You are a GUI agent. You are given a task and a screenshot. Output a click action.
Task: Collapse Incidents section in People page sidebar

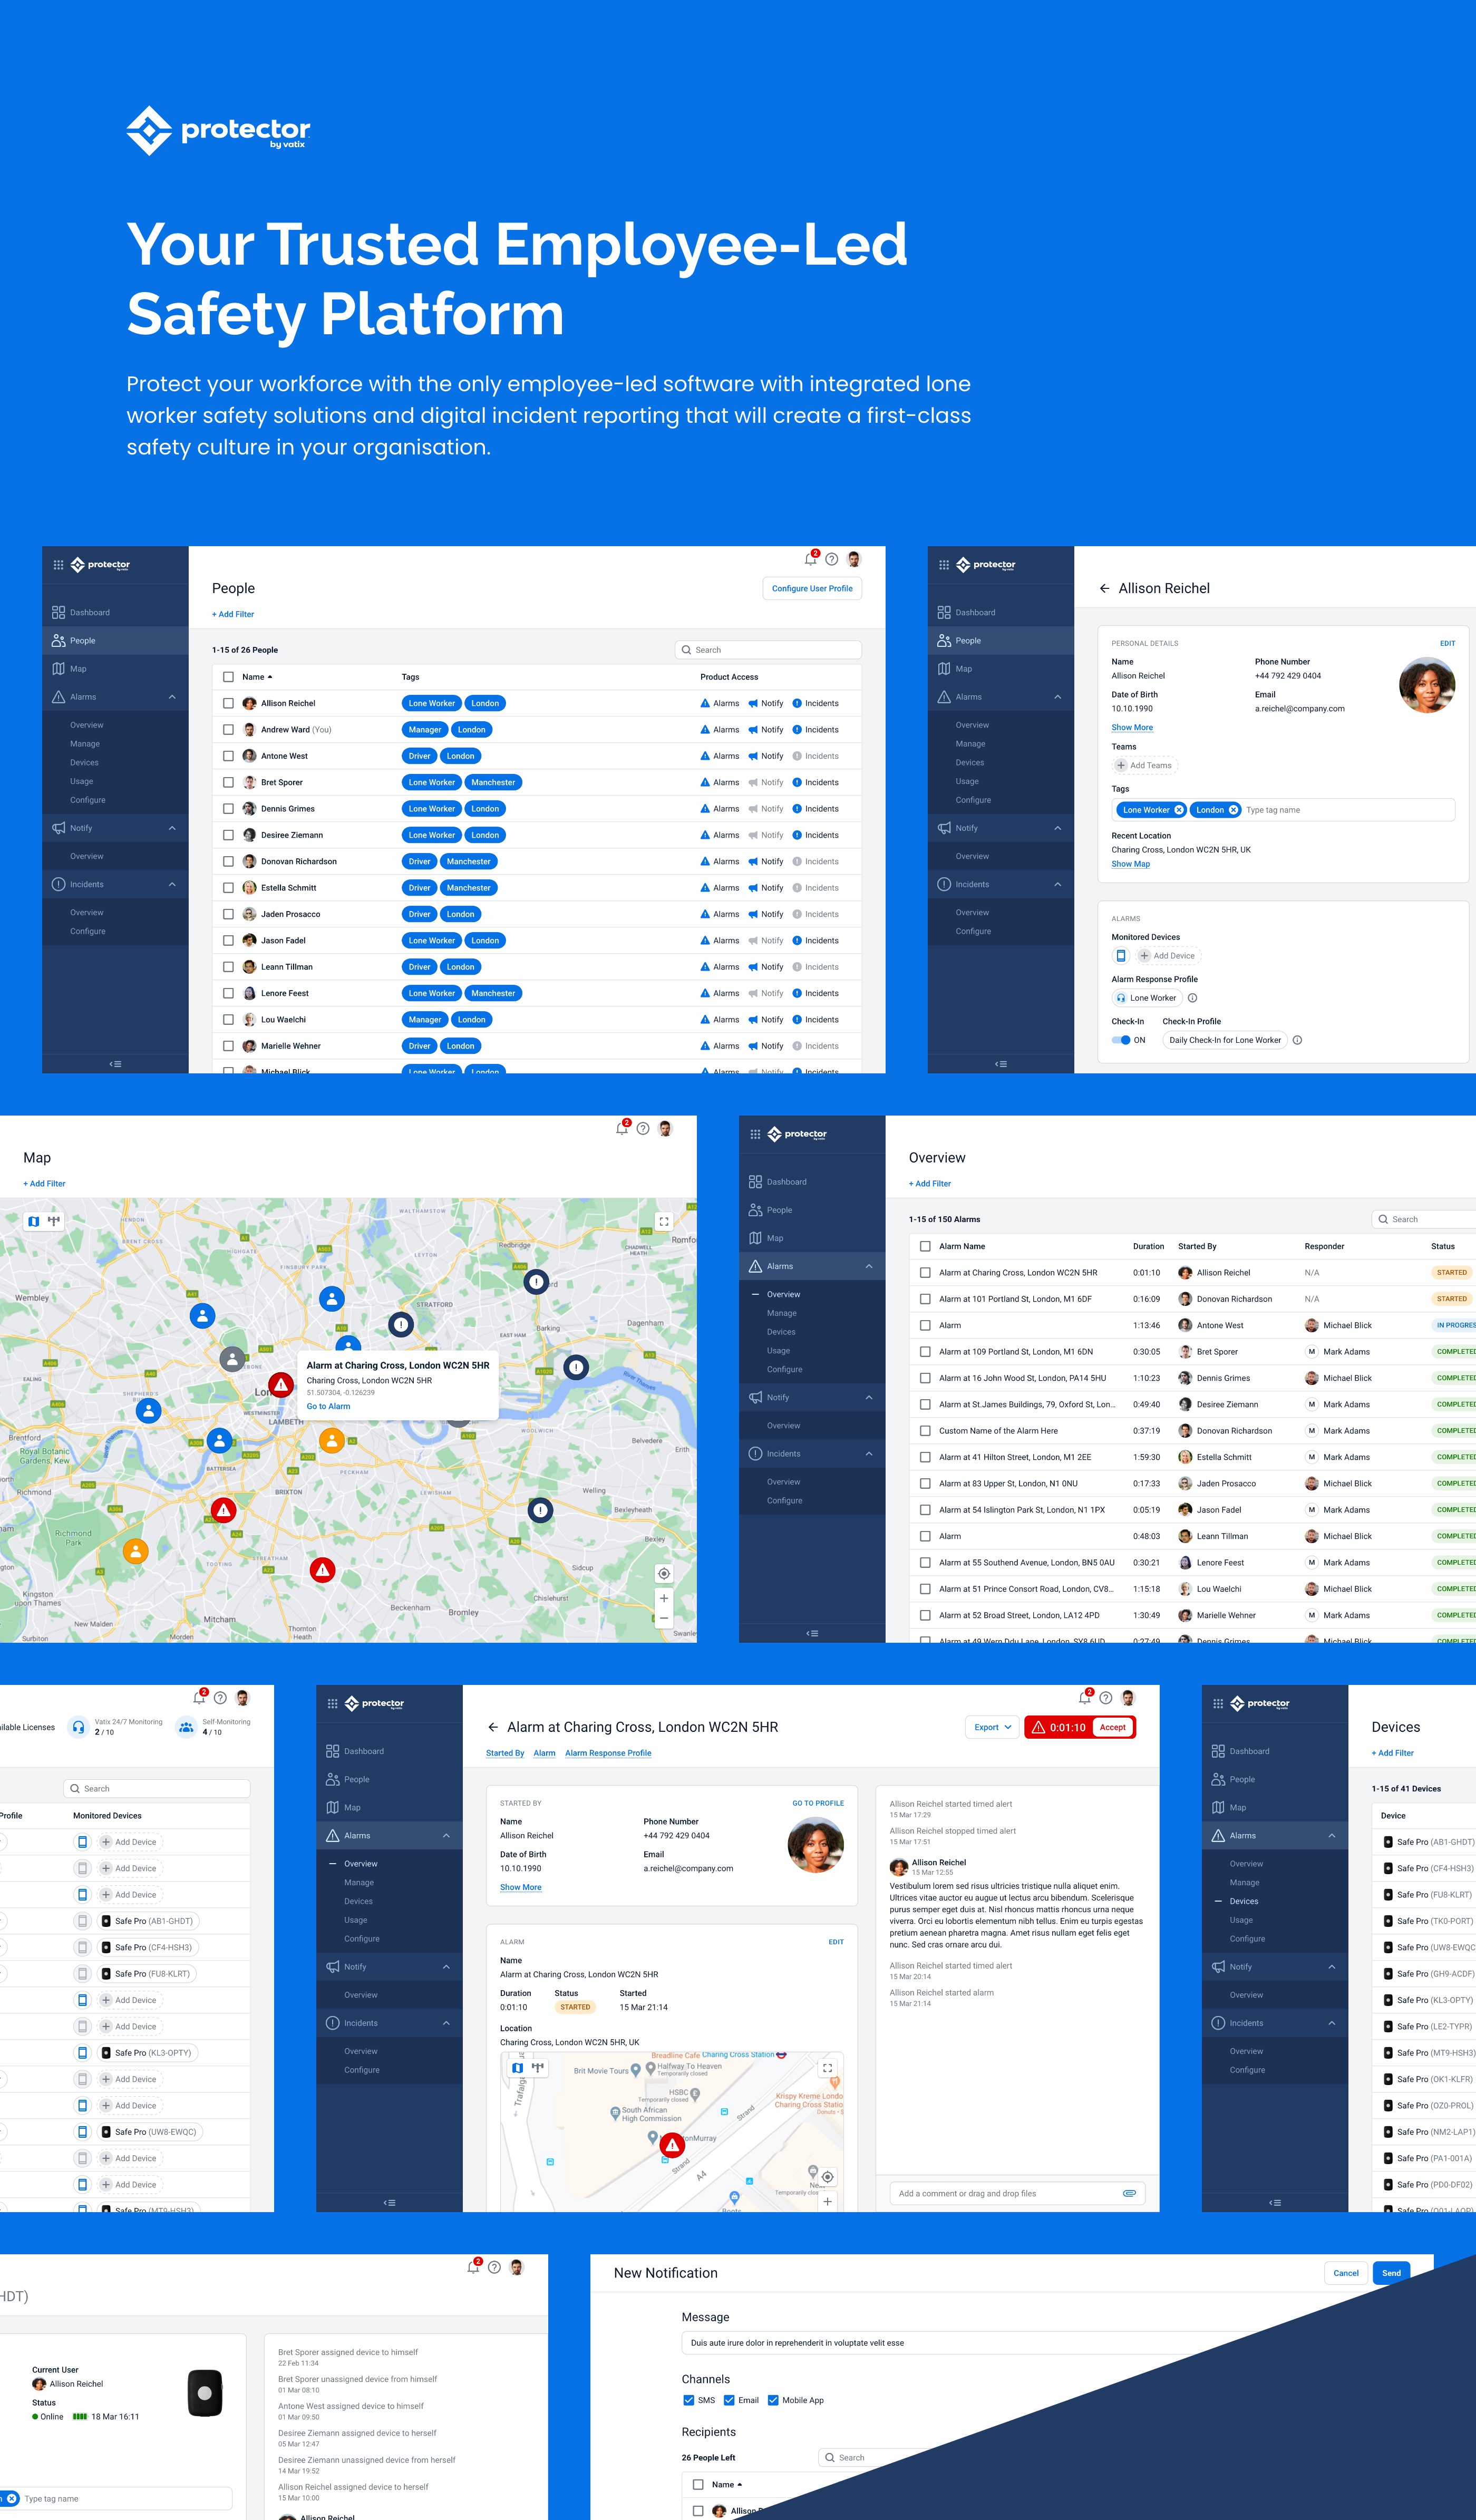pyautogui.click(x=172, y=884)
